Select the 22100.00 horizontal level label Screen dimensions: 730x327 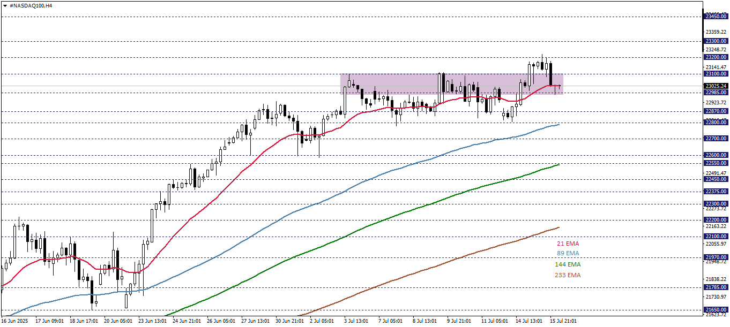tap(716, 237)
